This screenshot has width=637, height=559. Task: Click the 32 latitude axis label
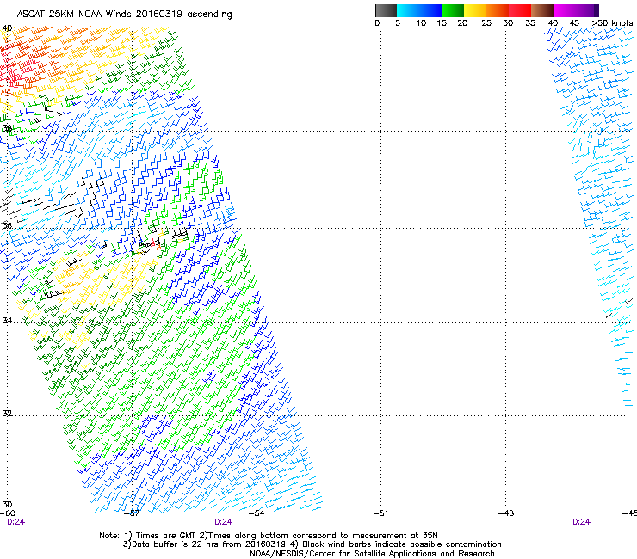pyautogui.click(x=7, y=414)
